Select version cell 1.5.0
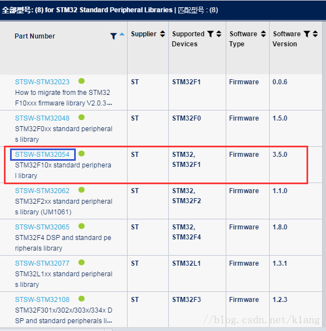Screen dimensions: 326x331 (280, 118)
